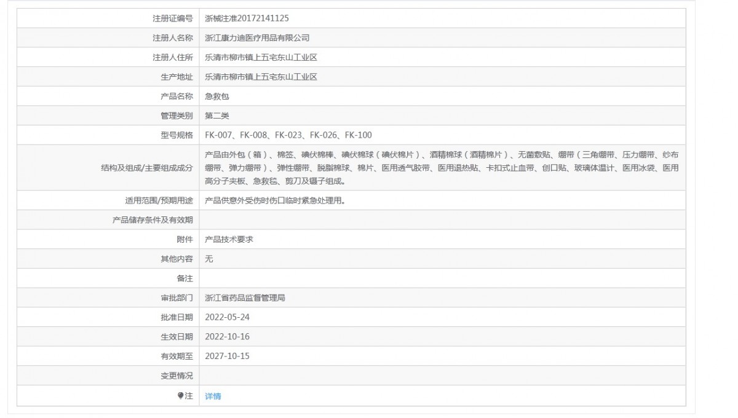Click the 注册证编号 label
The image size is (738, 418).
pyautogui.click(x=173, y=18)
